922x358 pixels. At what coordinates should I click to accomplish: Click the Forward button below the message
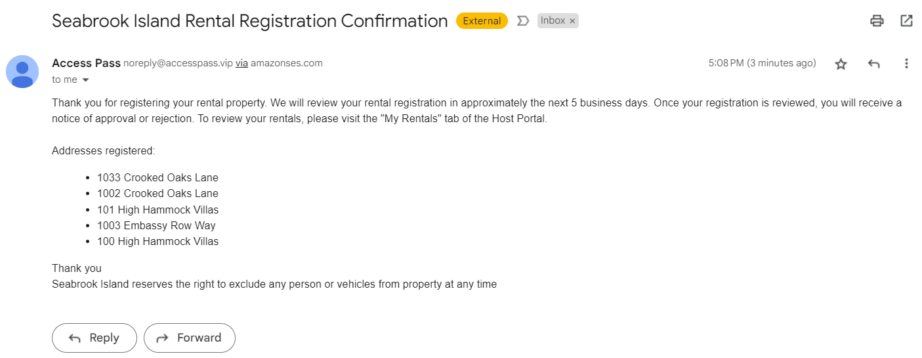pos(190,338)
